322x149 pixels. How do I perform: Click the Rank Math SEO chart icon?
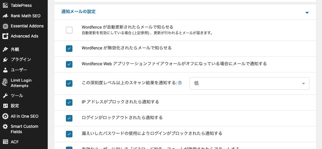(5, 16)
